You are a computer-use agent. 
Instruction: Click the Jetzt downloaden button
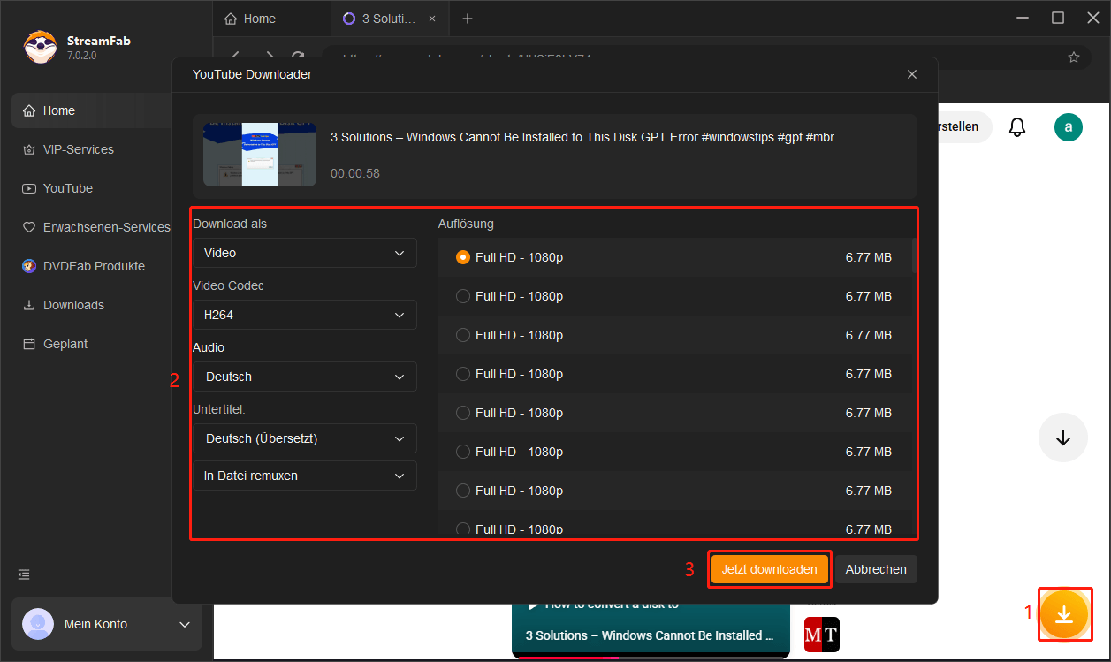769,569
